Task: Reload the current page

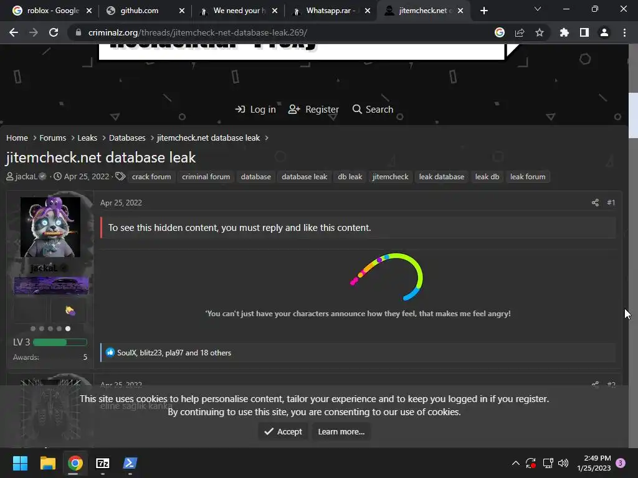Action: point(54,32)
